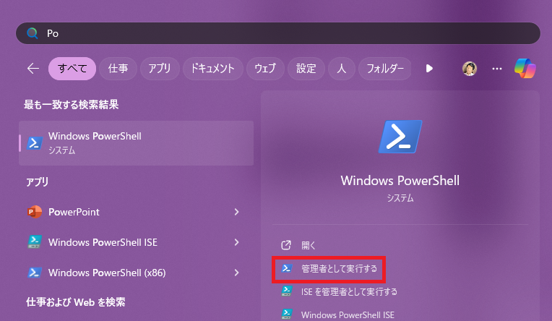
Task: Click the 仕事および Web を検索 heading
Action: pyautogui.click(x=76, y=302)
